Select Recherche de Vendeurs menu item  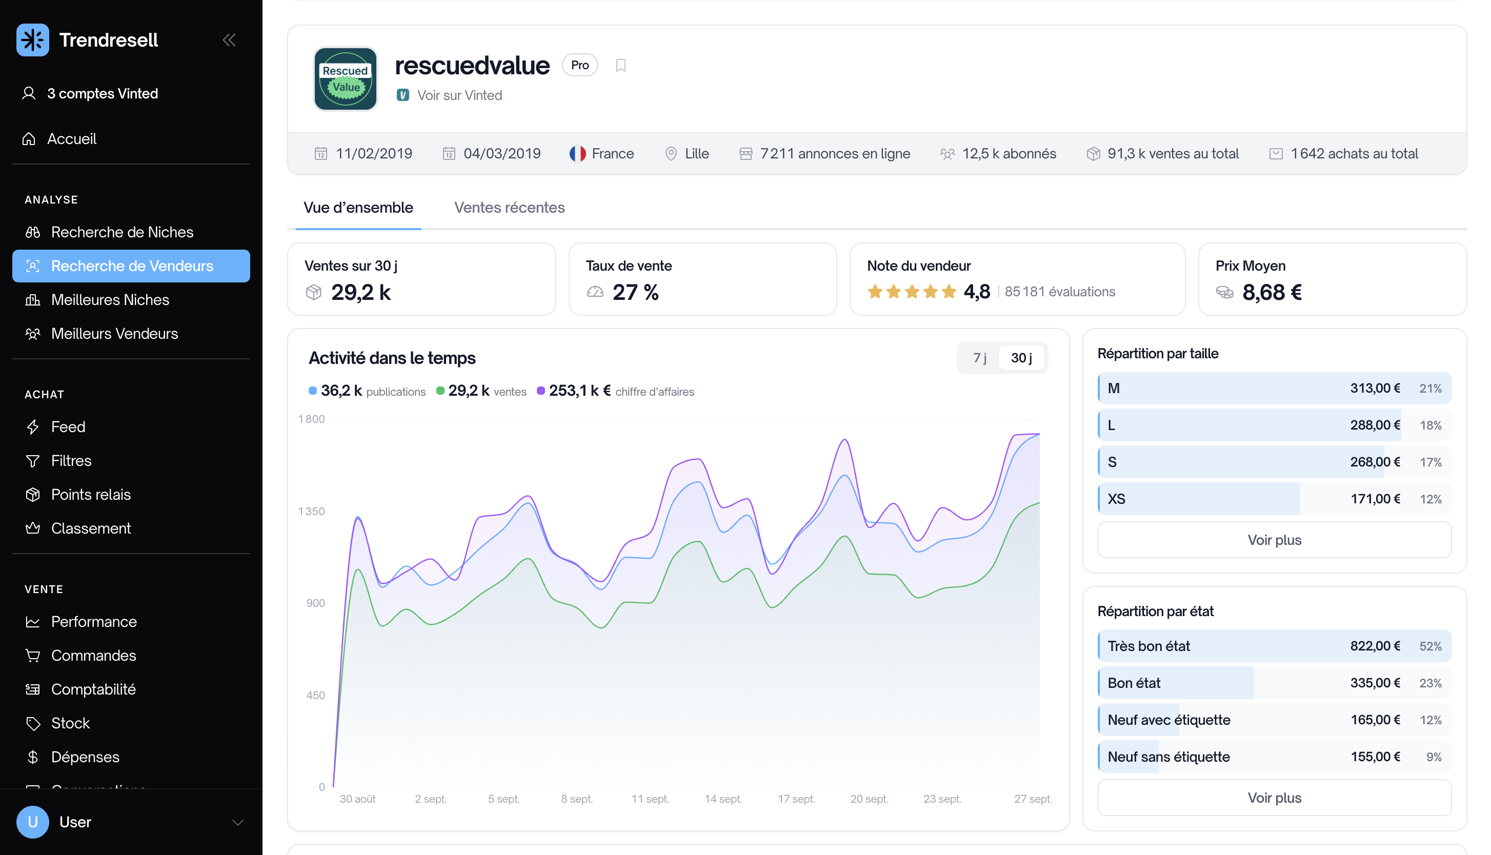[131, 266]
